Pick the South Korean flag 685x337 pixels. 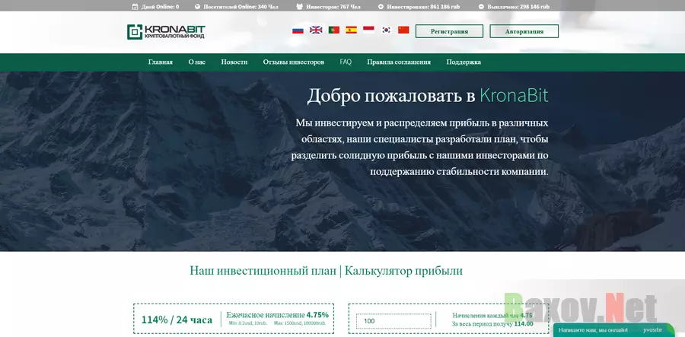coord(386,30)
